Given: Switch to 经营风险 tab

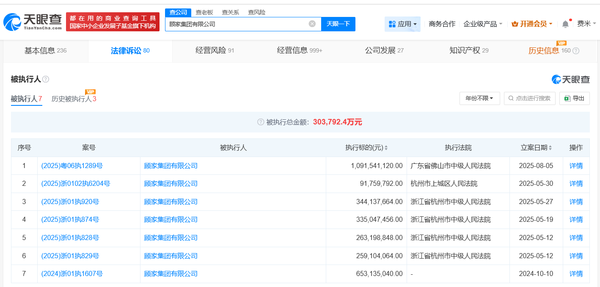Looking at the screenshot, I should (x=215, y=51).
